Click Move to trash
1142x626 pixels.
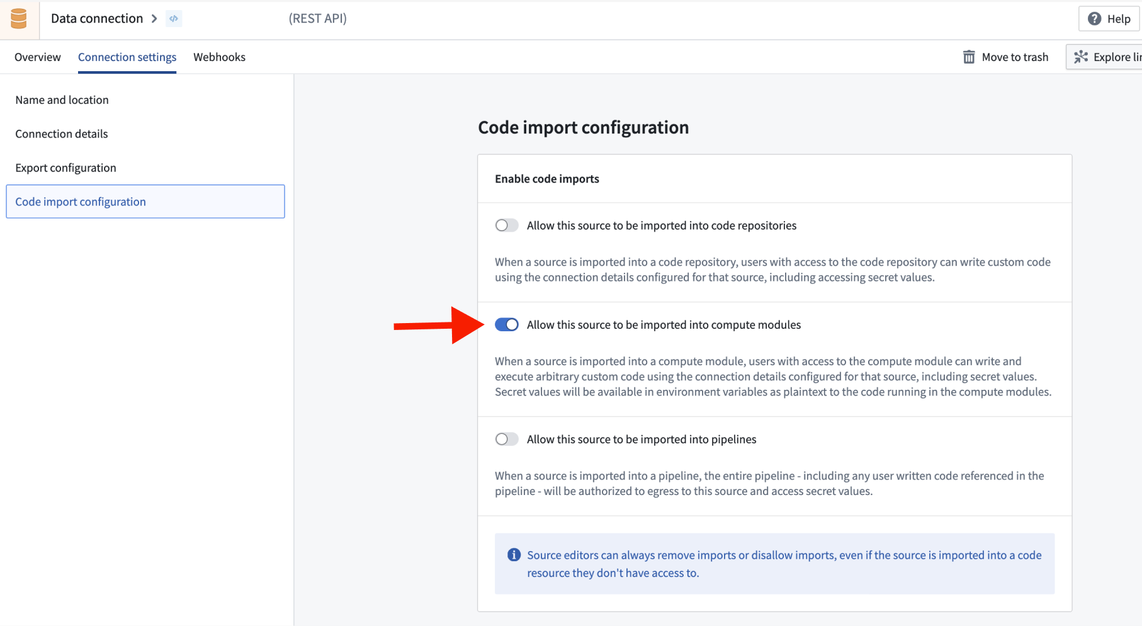1014,57
